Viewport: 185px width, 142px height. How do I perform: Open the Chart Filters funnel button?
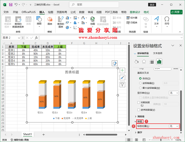[122, 85]
